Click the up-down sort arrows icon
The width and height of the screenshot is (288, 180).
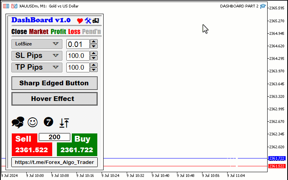[x=64, y=123]
